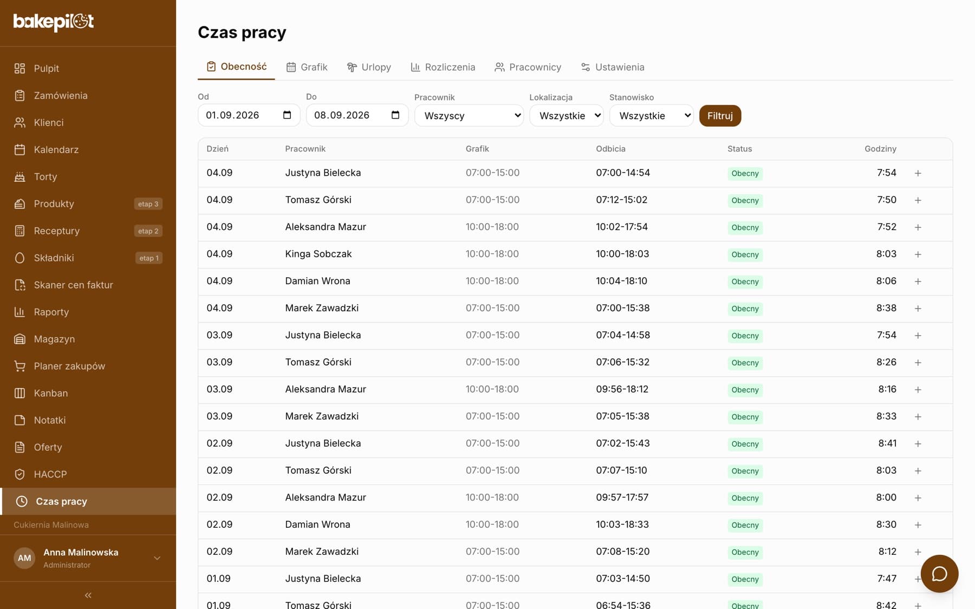
Task: Click the Filtruj button
Action: [x=720, y=116]
